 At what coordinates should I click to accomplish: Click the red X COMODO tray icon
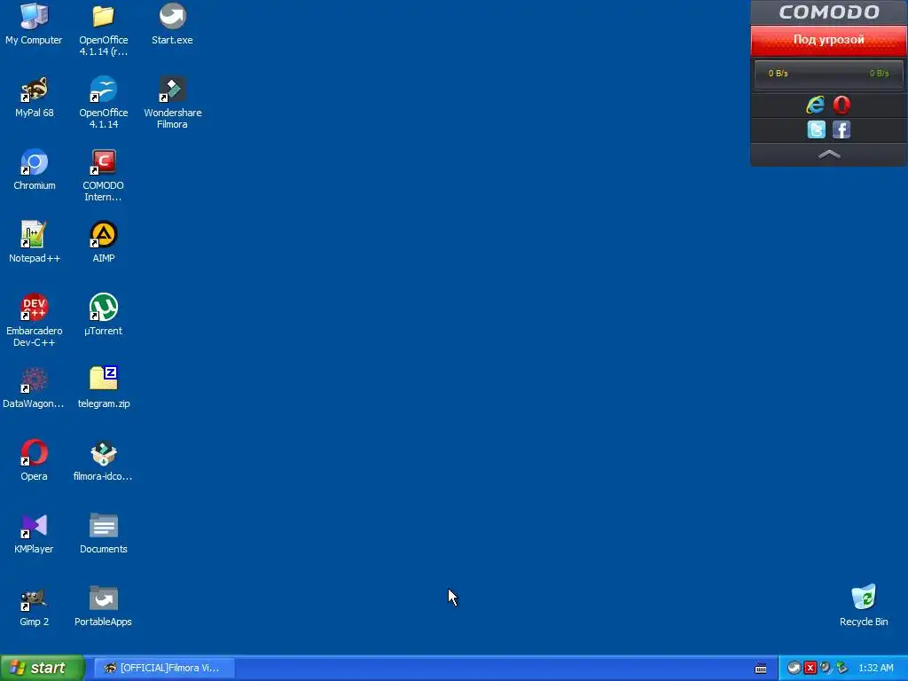pyautogui.click(x=810, y=668)
